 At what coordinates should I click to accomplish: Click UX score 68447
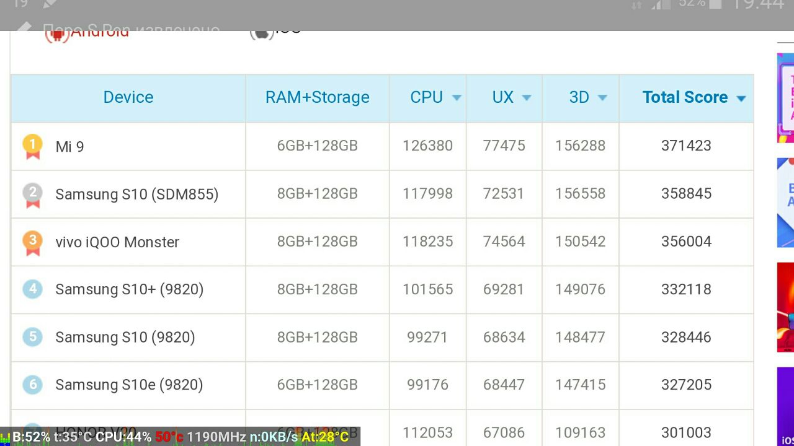pyautogui.click(x=504, y=385)
